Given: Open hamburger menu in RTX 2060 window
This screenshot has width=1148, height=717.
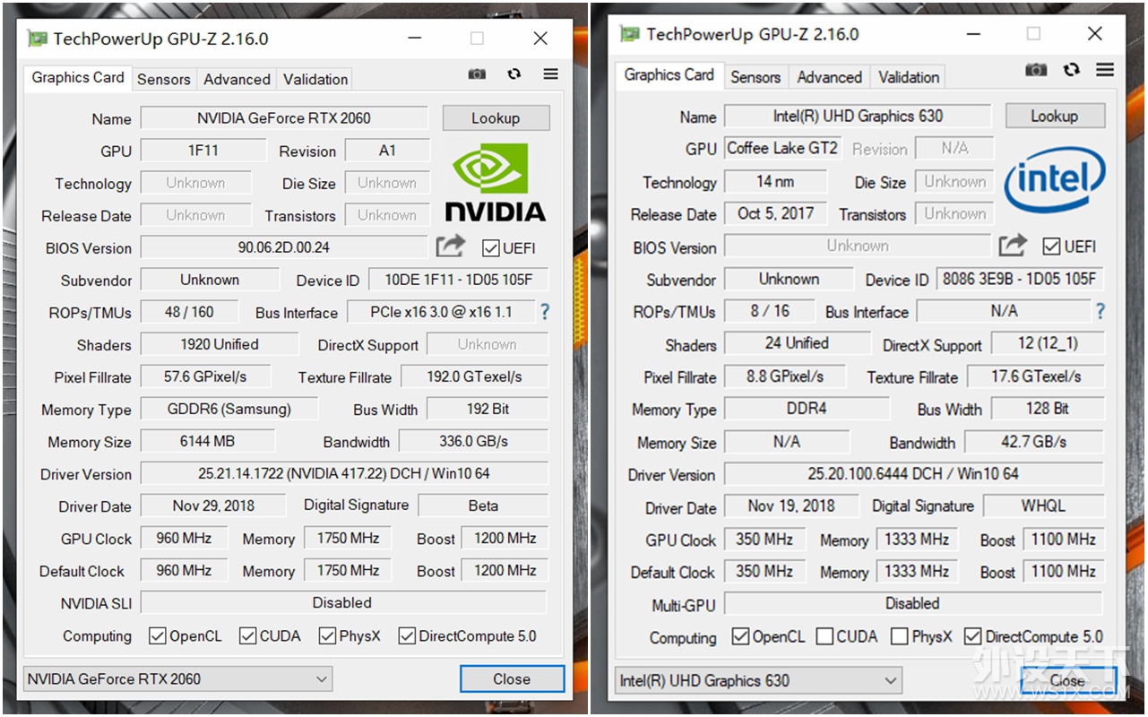Looking at the screenshot, I should point(550,74).
